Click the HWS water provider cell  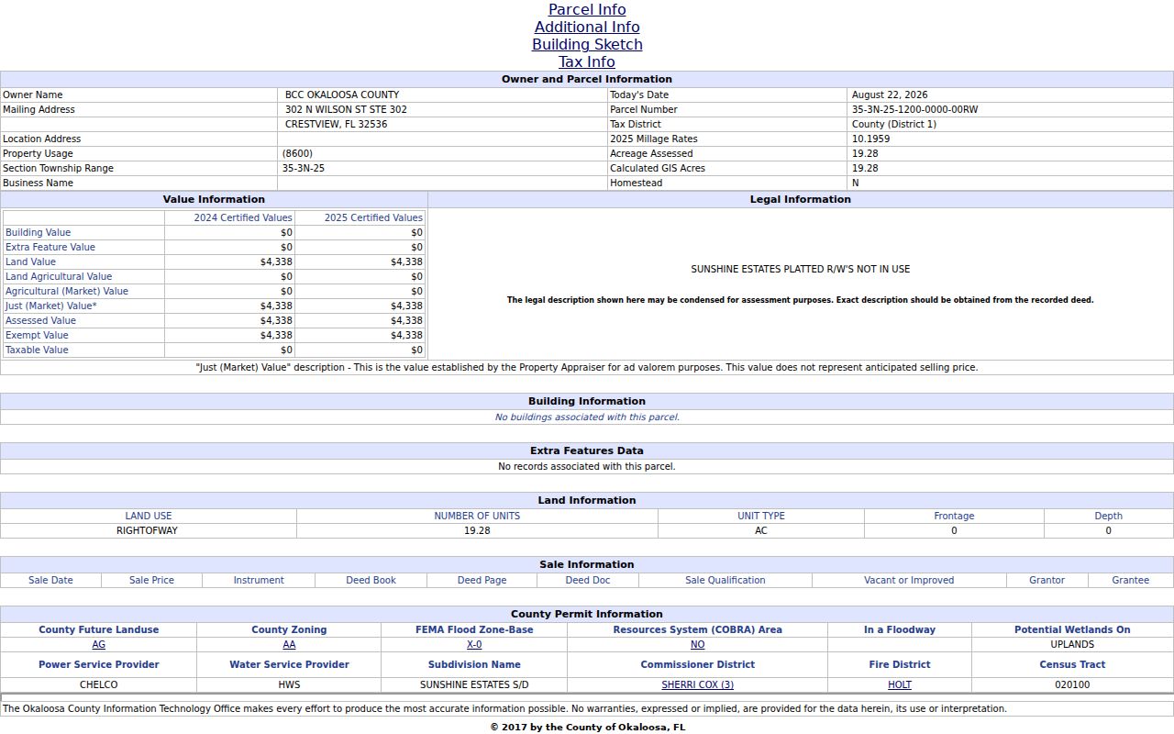(289, 685)
